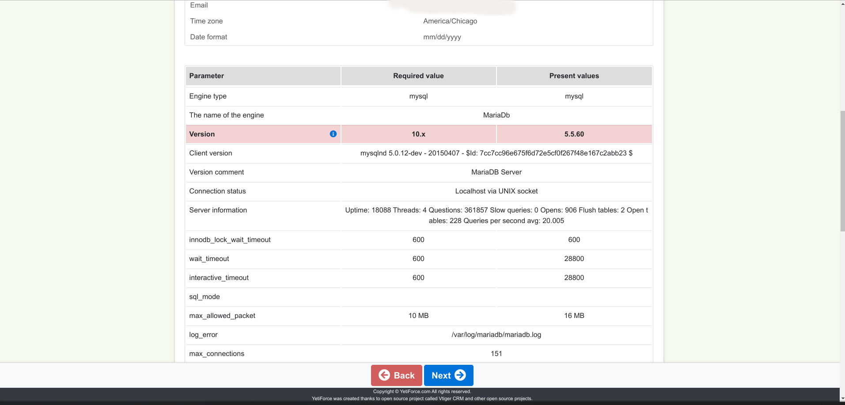Click the log_error parameter label

[203, 335]
